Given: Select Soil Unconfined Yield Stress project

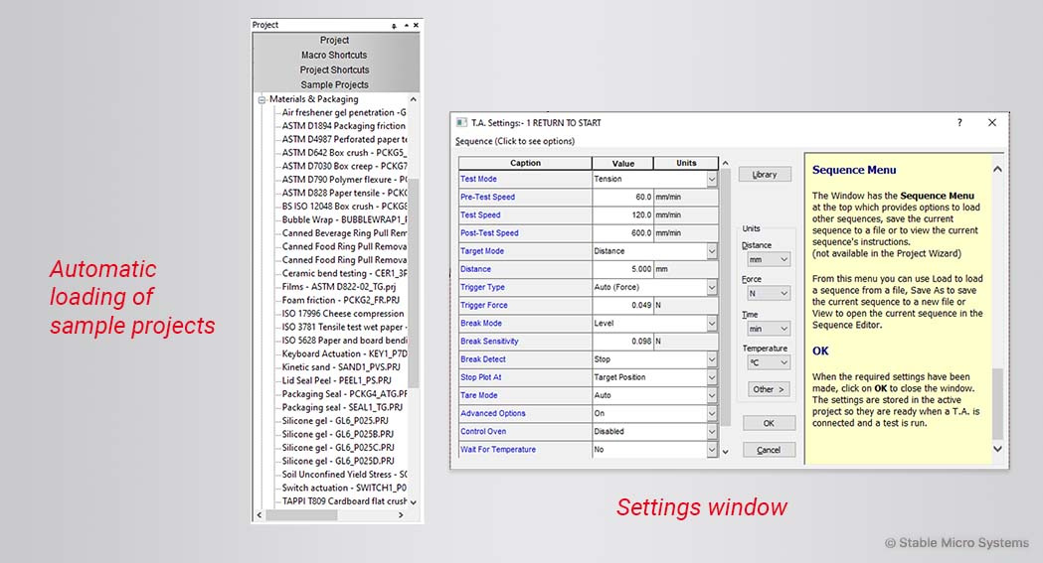Looking at the screenshot, I should tap(343, 475).
